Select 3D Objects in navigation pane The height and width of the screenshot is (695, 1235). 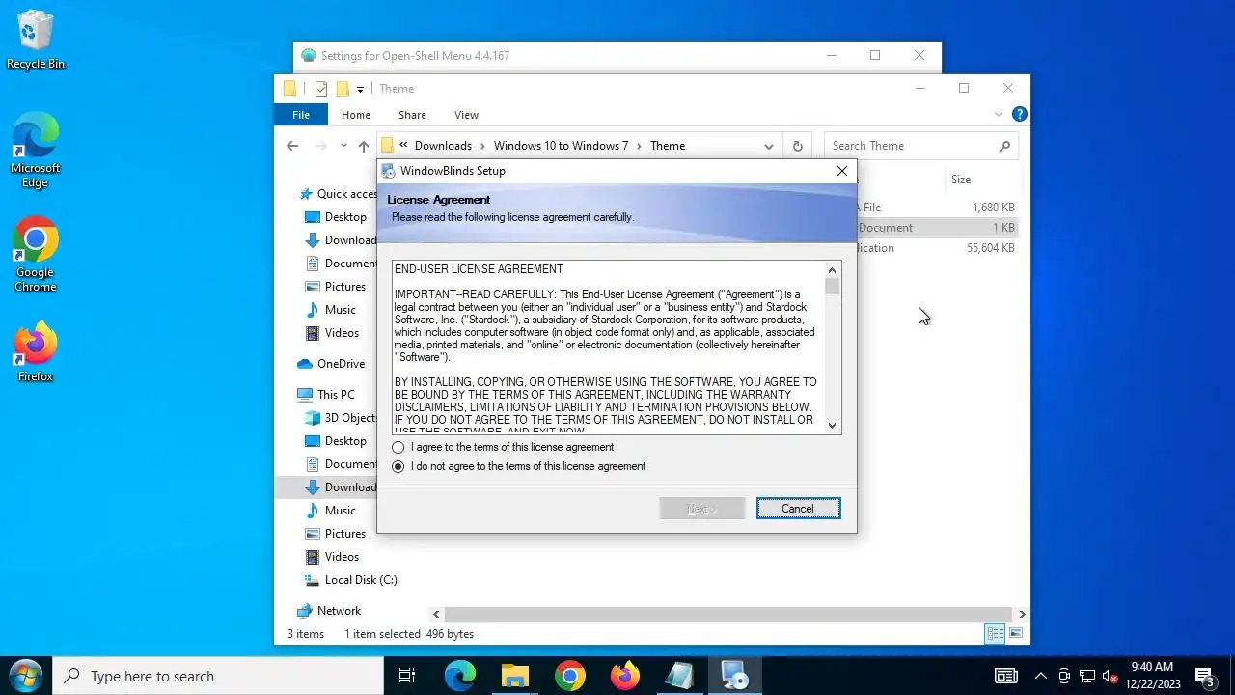click(x=341, y=418)
